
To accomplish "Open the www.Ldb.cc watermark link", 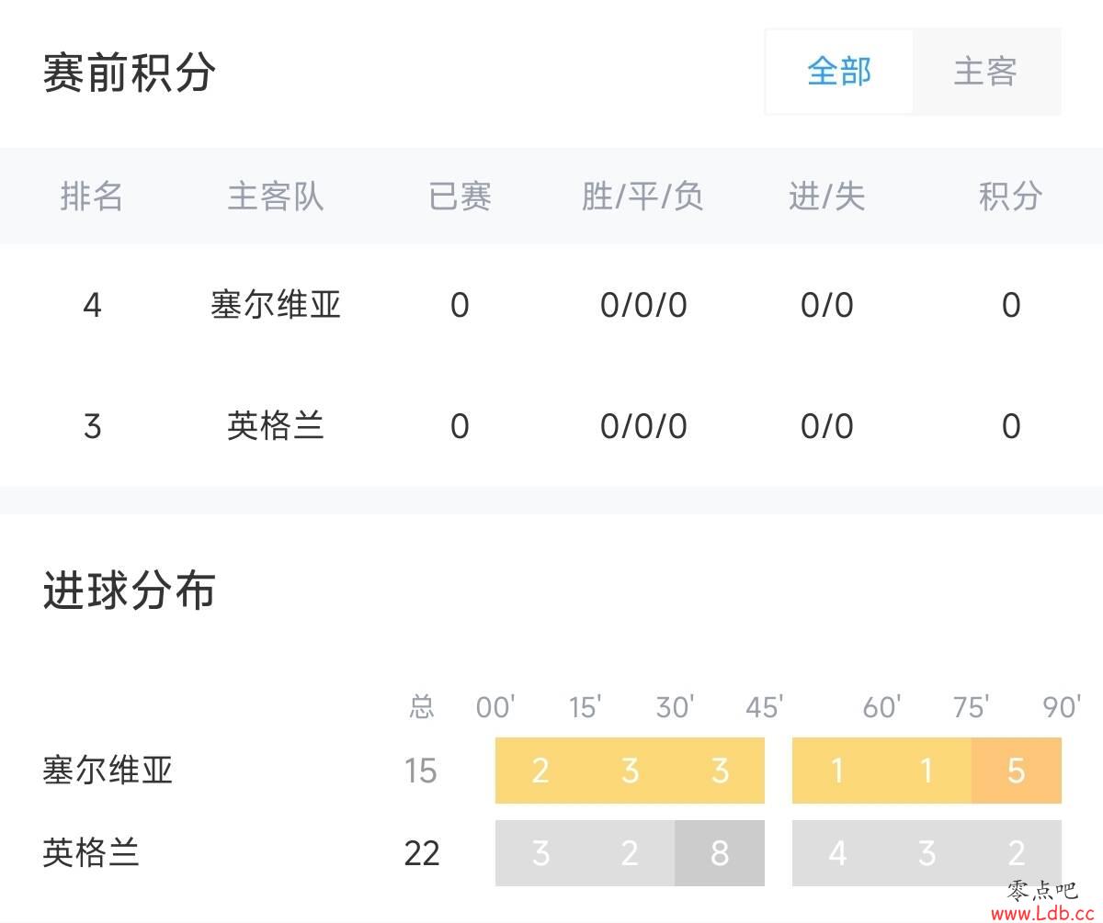I will click(1045, 912).
